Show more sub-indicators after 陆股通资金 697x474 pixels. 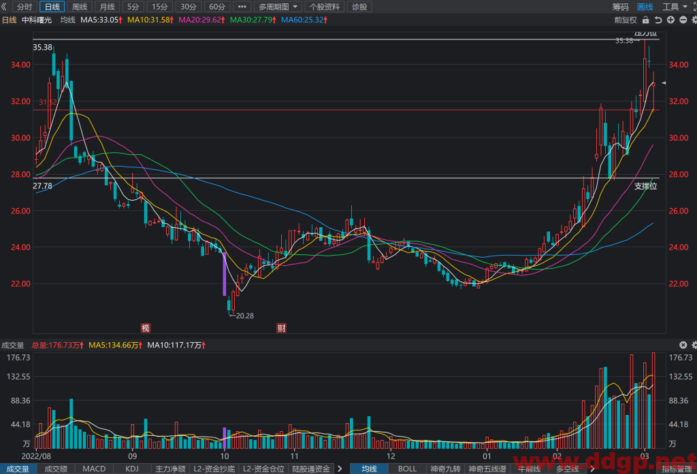(340, 469)
